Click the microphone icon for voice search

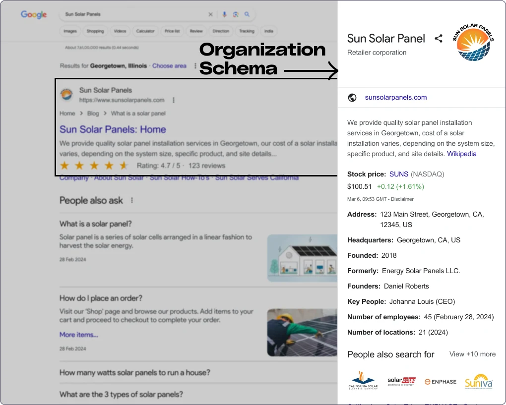click(224, 14)
